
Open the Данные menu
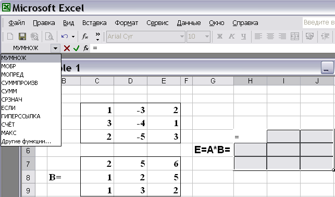coord(189,23)
